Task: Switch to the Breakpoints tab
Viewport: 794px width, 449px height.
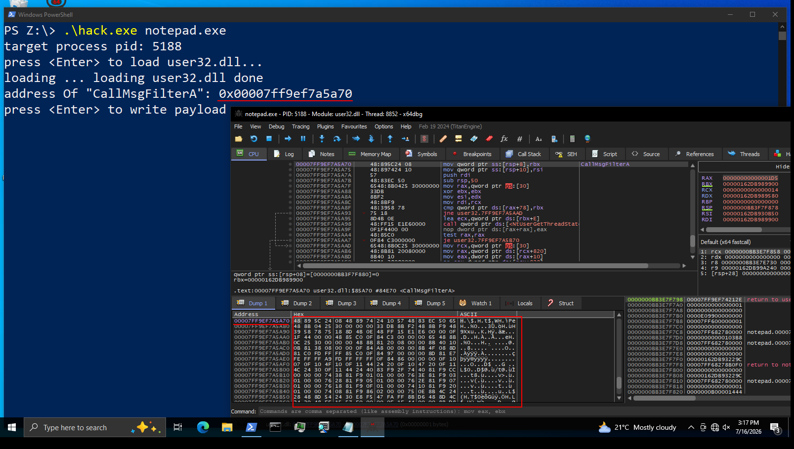Action: click(x=471, y=154)
